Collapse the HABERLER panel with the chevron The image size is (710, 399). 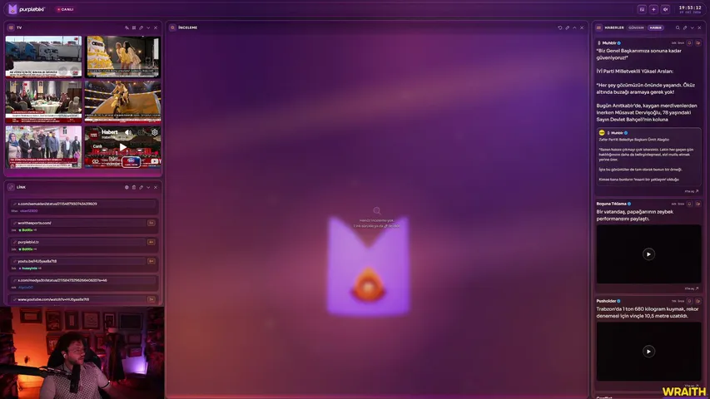693,27
